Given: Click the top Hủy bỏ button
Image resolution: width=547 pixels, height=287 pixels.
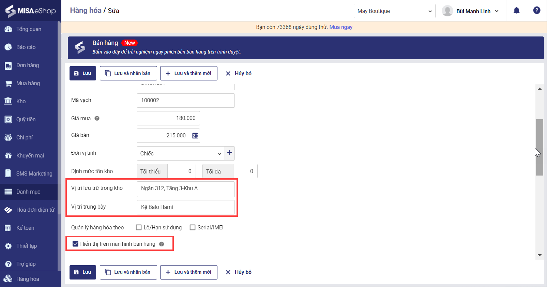Looking at the screenshot, I should tap(239, 73).
